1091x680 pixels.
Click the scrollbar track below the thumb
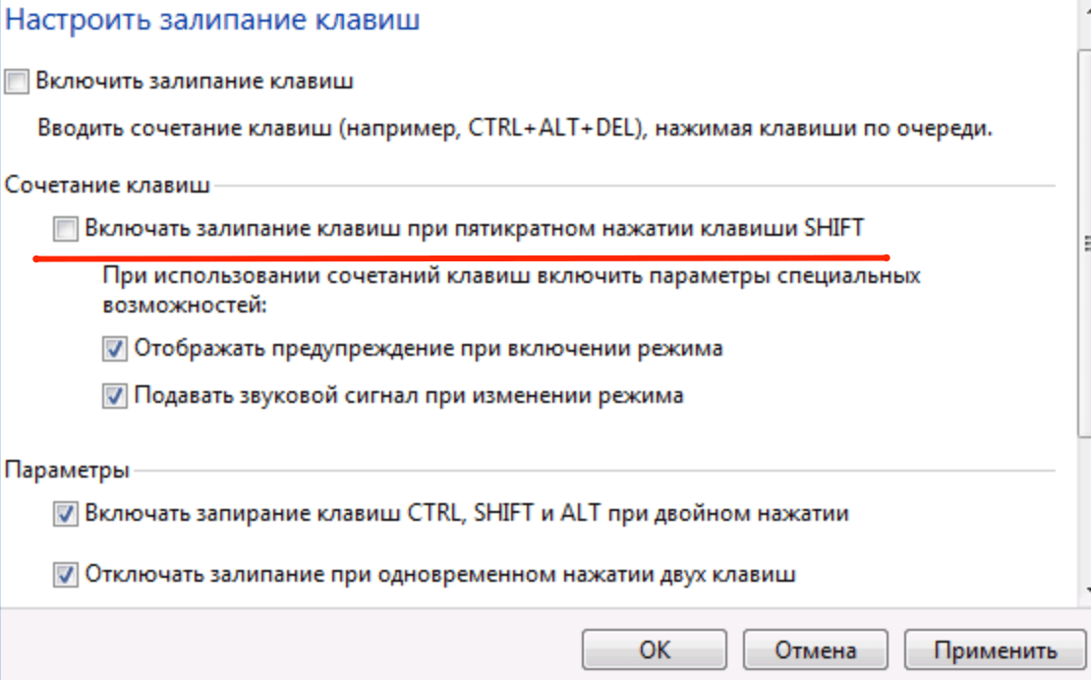pyautogui.click(x=1085, y=511)
